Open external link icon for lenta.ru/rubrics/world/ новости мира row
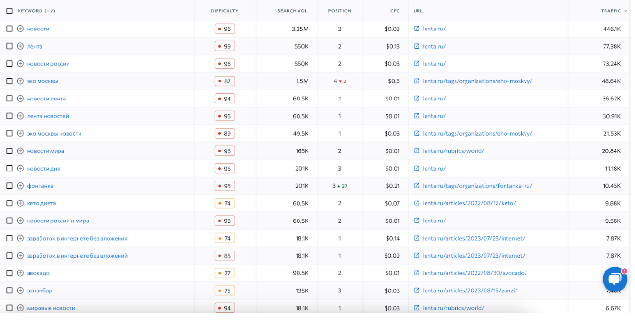The height and width of the screenshot is (321, 635). [x=417, y=151]
